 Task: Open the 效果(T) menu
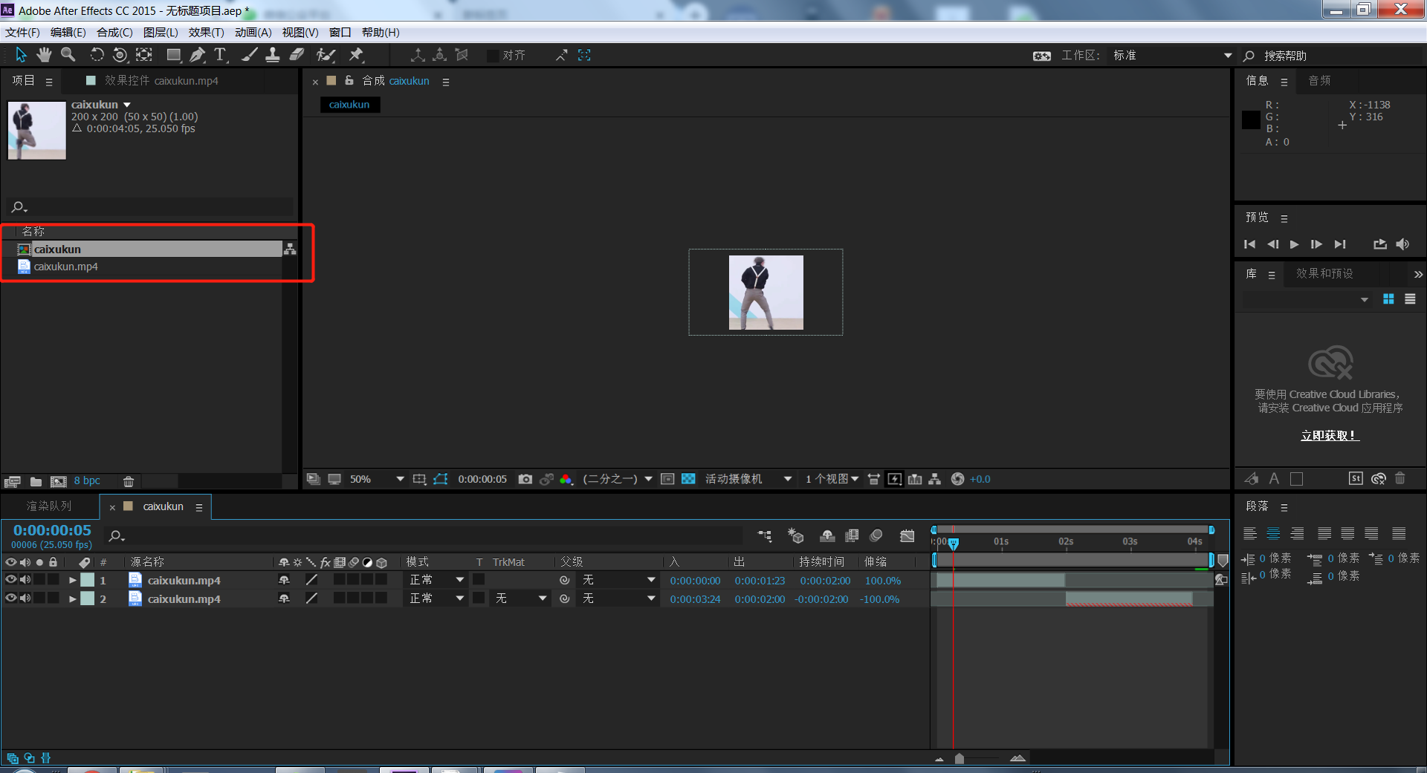pos(206,33)
